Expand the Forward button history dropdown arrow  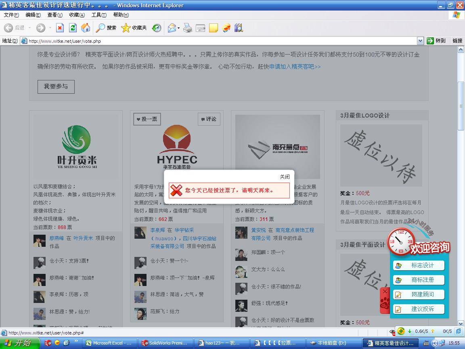(x=50, y=28)
